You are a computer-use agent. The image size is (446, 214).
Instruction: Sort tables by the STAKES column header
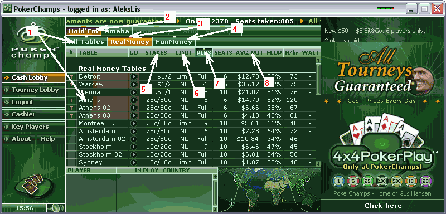[x=156, y=53]
